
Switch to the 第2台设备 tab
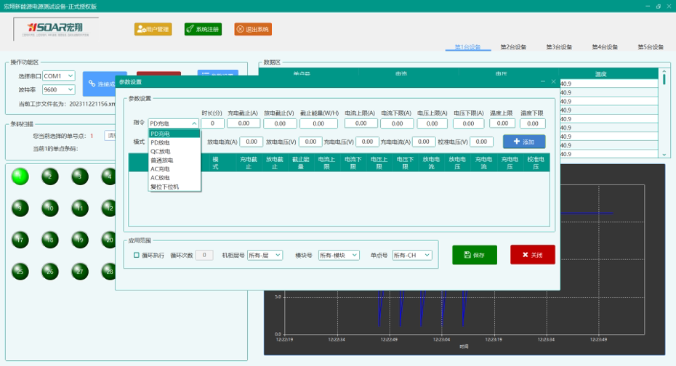513,47
